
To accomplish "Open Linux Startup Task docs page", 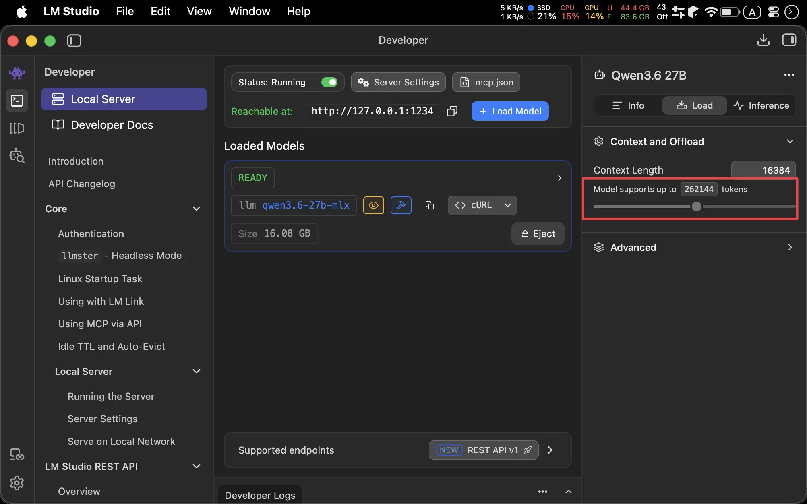I will click(100, 279).
